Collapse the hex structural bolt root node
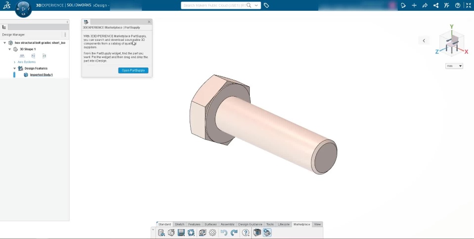Screen dimensions: 474x239 pyautogui.click(x=4, y=43)
